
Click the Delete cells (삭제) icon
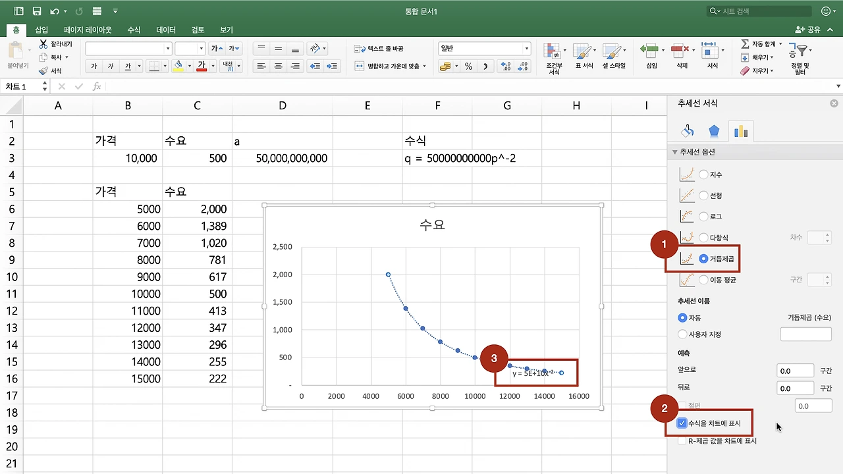coord(681,51)
